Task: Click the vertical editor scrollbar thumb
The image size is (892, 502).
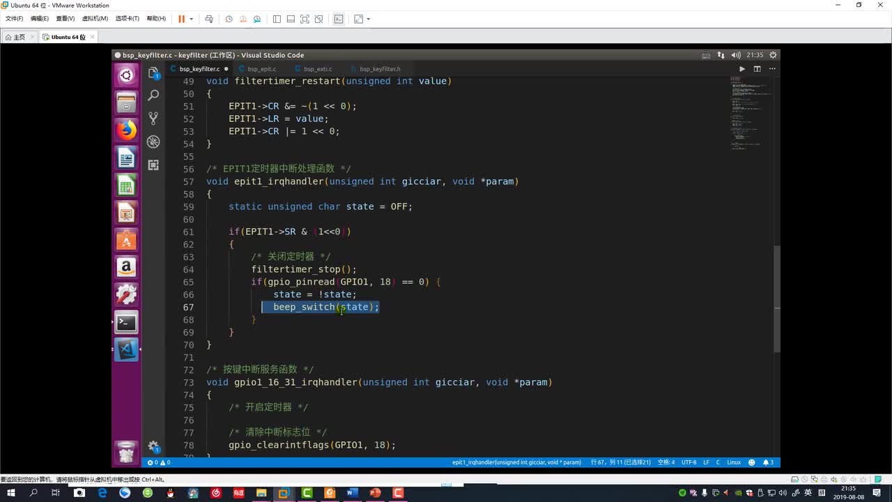Action: [x=777, y=299]
